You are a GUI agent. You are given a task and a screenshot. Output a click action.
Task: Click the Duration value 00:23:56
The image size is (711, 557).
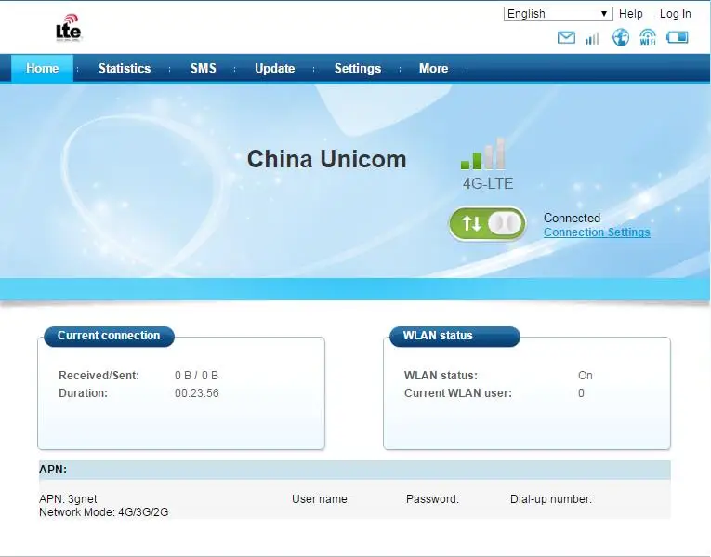(x=197, y=393)
